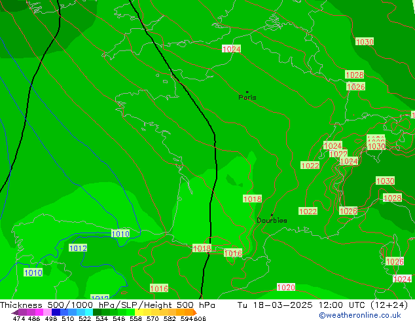This screenshot has width=415, height=321.
Task: Pick the bright yellow legend swatch
Action: (139, 312)
